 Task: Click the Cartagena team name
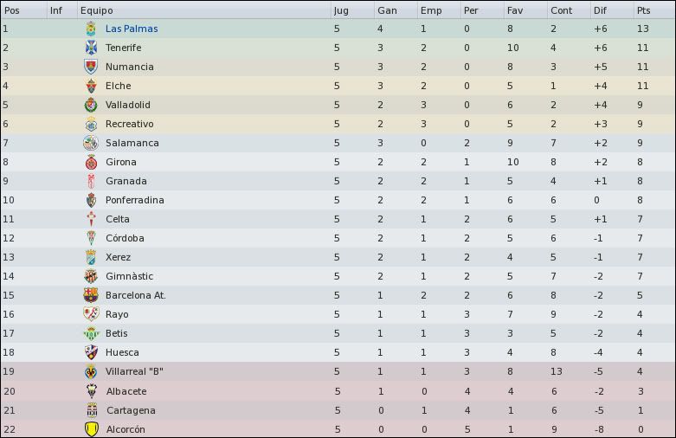tap(131, 410)
